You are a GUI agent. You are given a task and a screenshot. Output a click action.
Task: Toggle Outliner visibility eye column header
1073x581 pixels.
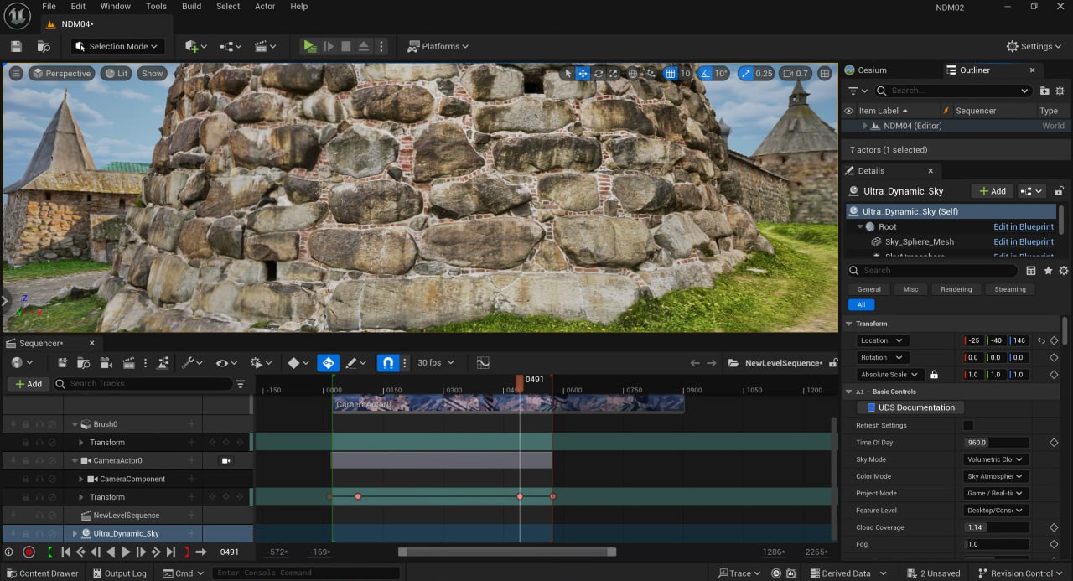(848, 111)
